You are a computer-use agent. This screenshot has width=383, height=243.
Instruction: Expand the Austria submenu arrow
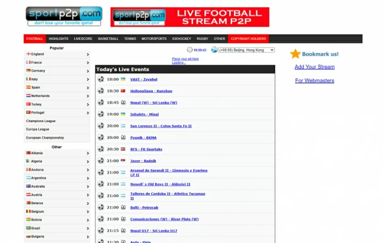88,195
